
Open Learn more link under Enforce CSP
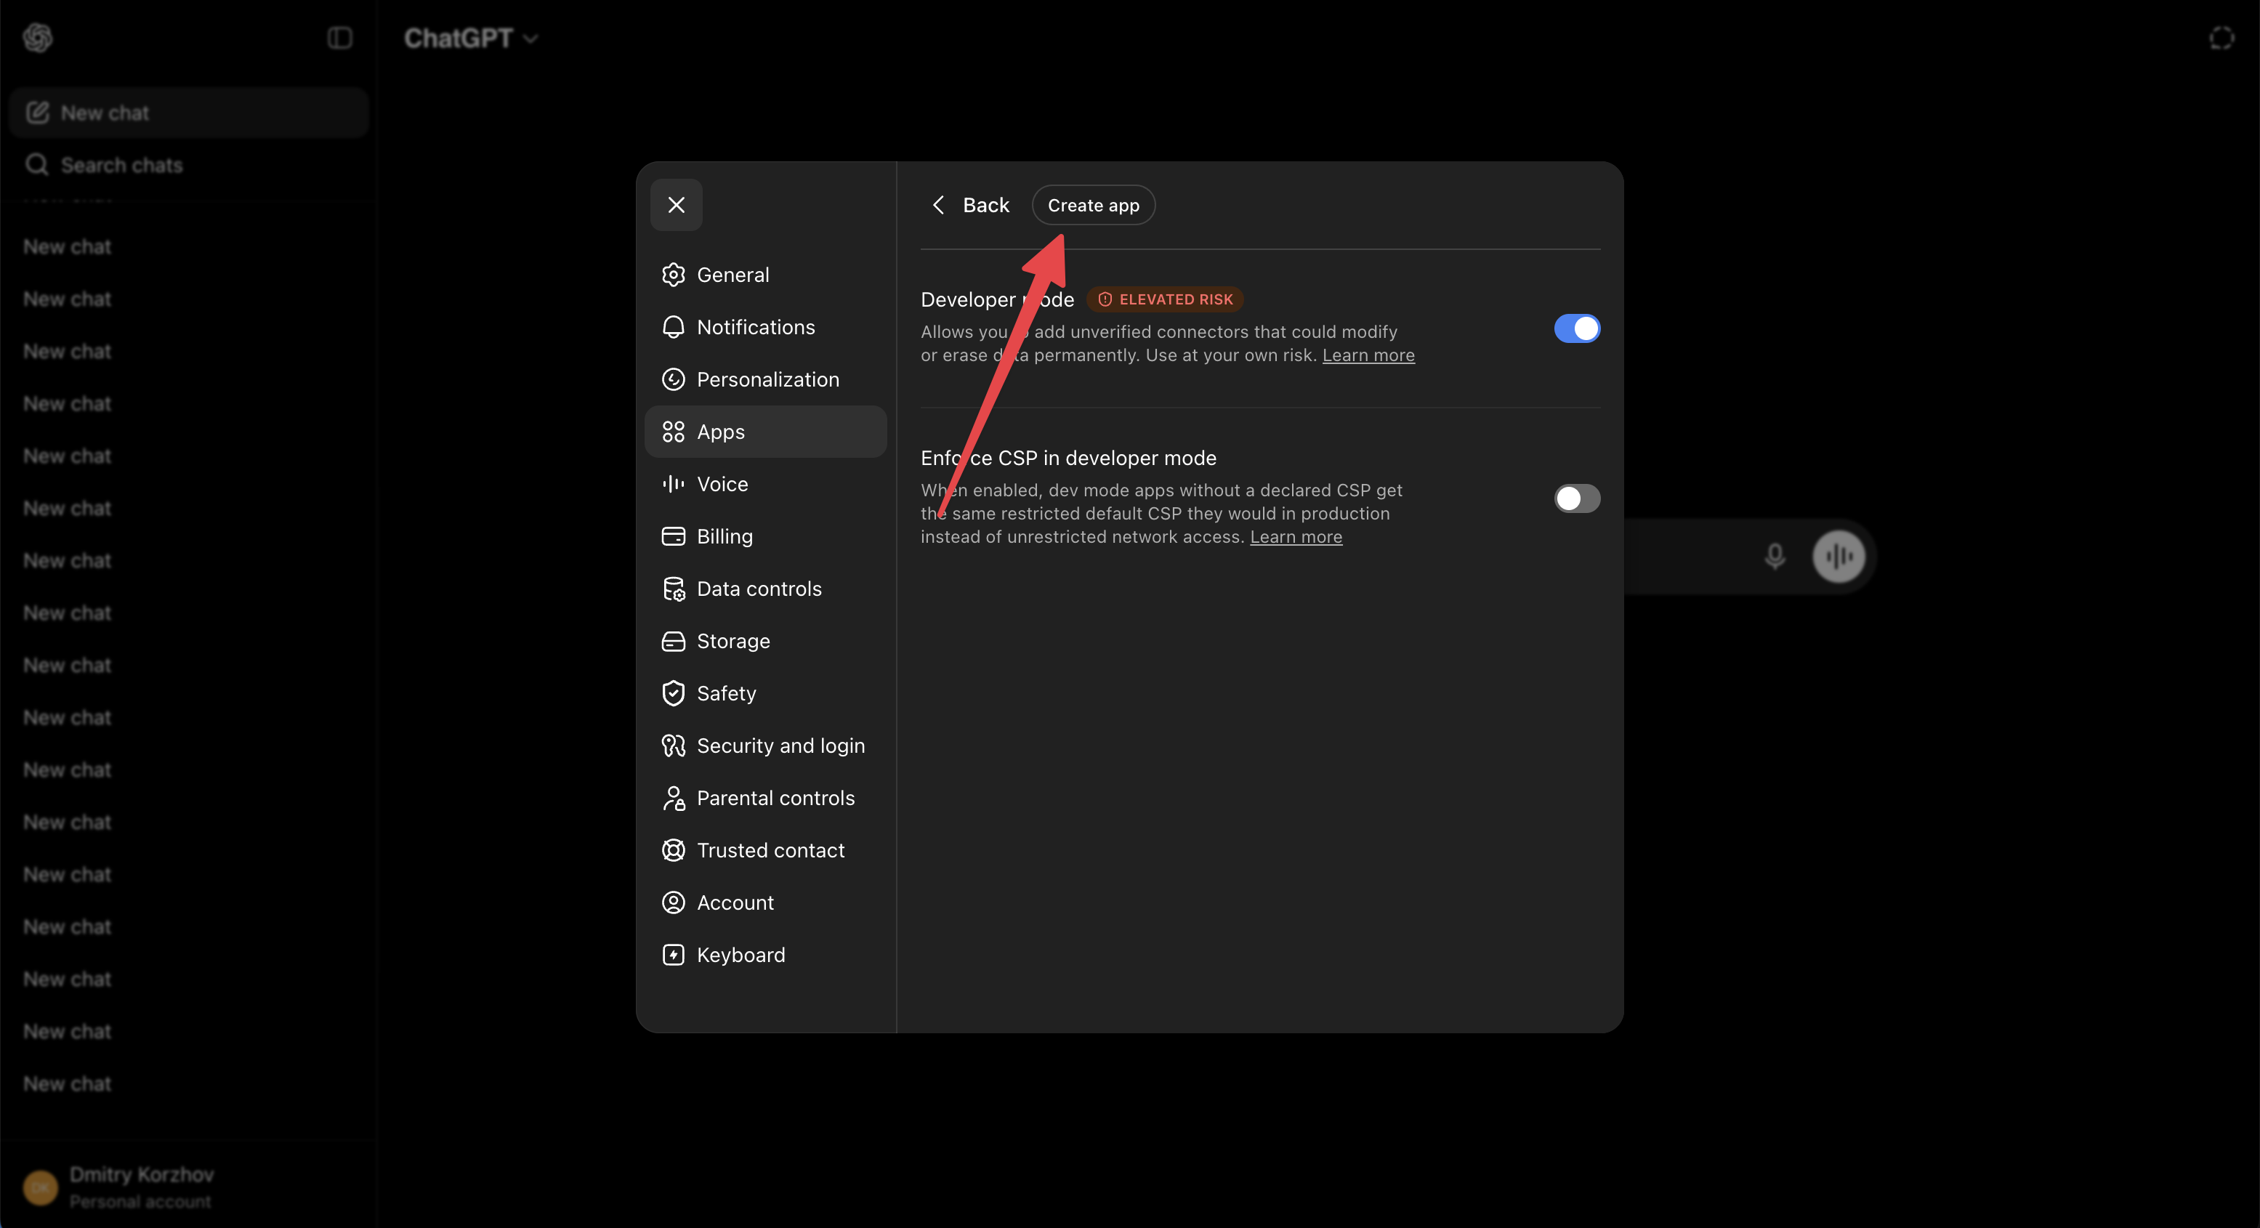coord(1296,537)
